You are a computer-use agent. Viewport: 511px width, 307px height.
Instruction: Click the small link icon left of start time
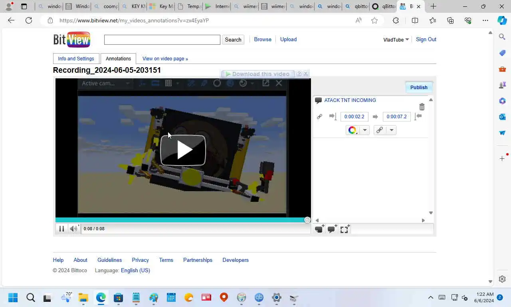click(319, 116)
